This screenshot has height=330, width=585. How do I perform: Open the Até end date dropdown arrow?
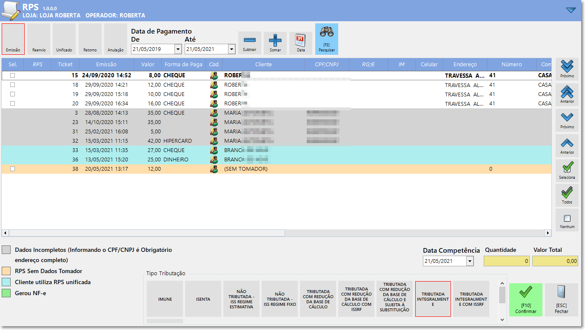click(x=231, y=49)
